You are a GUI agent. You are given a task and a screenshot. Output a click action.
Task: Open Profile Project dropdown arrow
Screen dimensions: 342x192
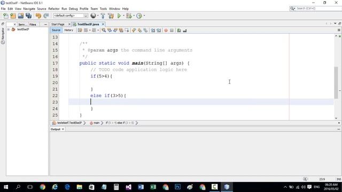[144, 15]
